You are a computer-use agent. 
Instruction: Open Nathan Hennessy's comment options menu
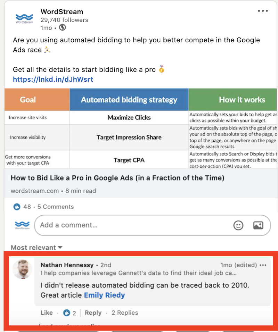click(263, 265)
